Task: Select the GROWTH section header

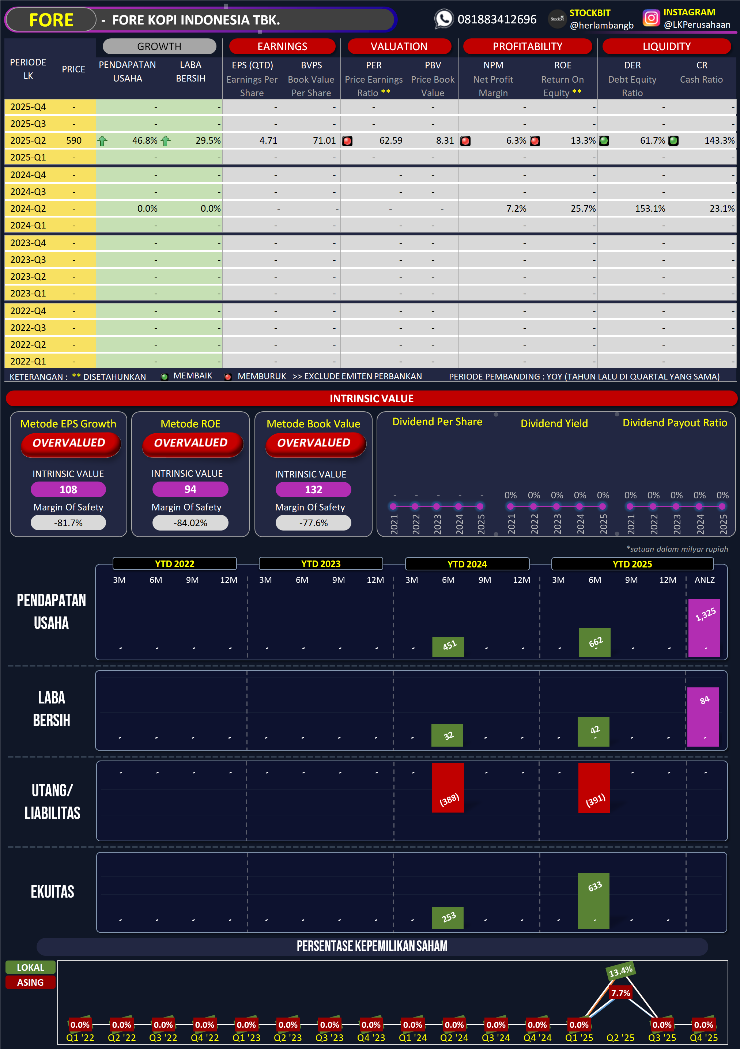Action: (159, 46)
